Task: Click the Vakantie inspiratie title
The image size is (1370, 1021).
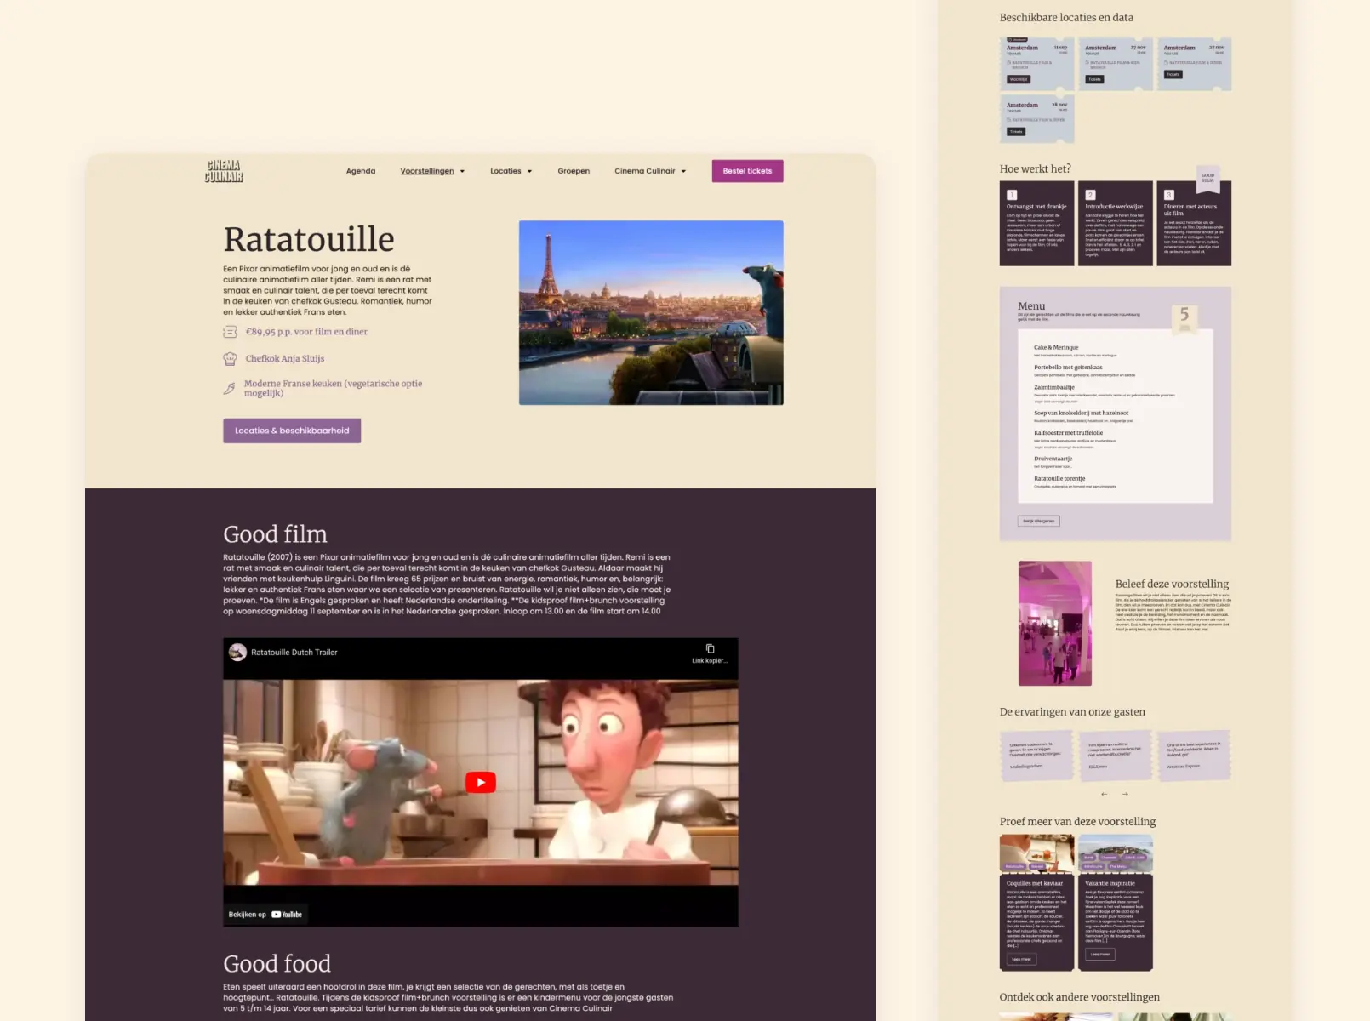Action: click(1110, 883)
